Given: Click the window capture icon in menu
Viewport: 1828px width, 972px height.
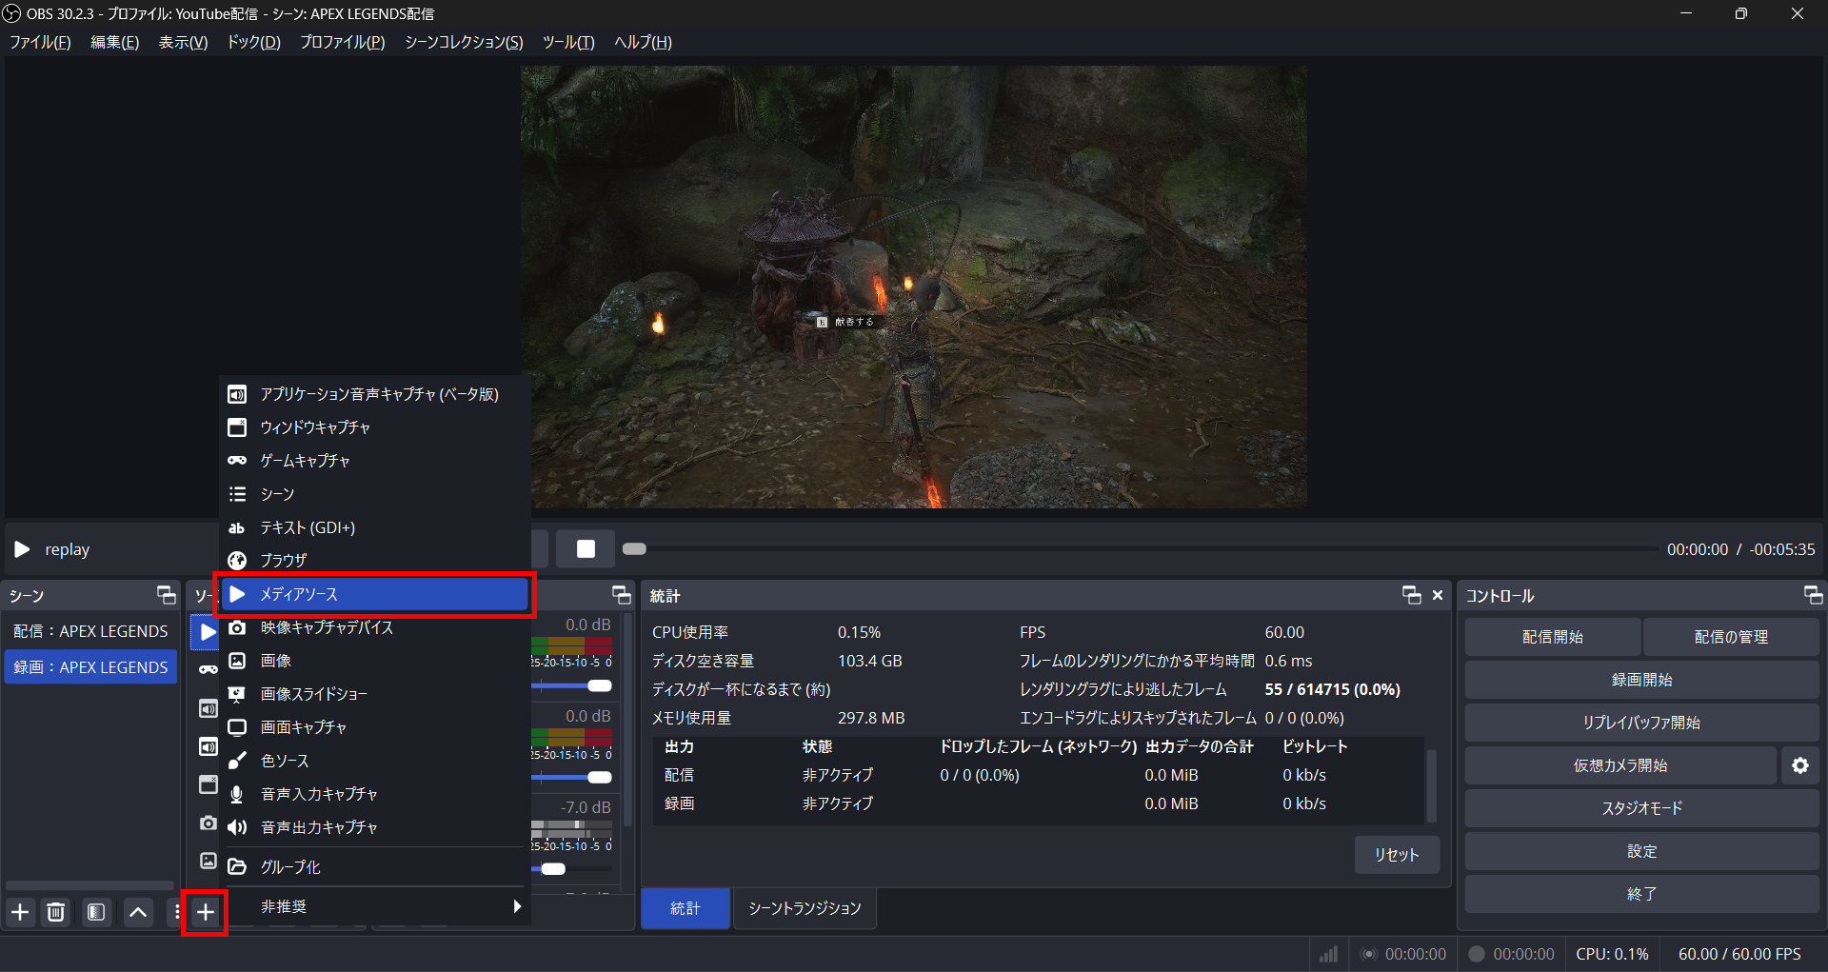Looking at the screenshot, I should click(x=237, y=427).
